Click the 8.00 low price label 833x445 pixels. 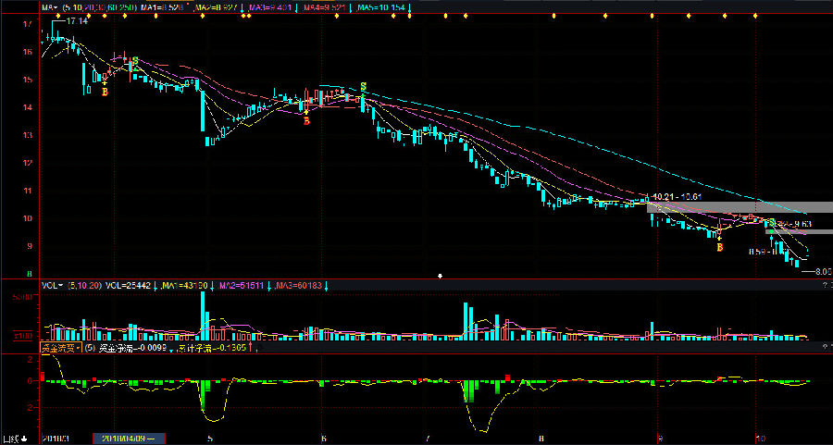(x=820, y=272)
